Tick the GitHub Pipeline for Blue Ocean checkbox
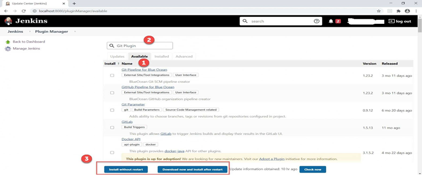The width and height of the screenshot is (422, 193). [x=112, y=93]
